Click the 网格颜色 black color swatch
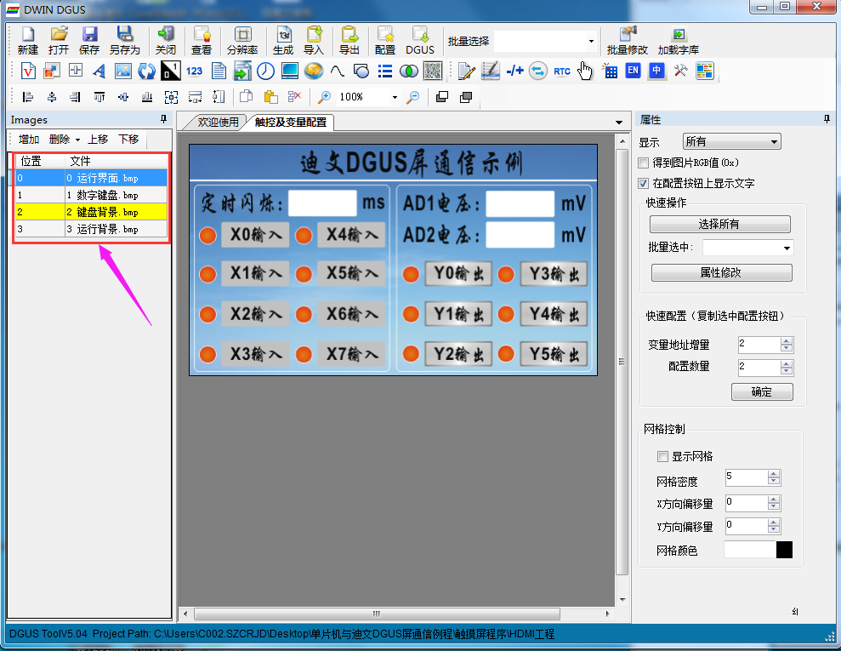841x651 pixels. click(x=784, y=550)
